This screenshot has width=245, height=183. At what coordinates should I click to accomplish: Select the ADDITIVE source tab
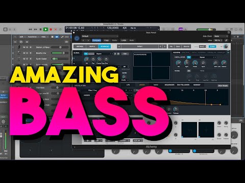[x=177, y=52]
